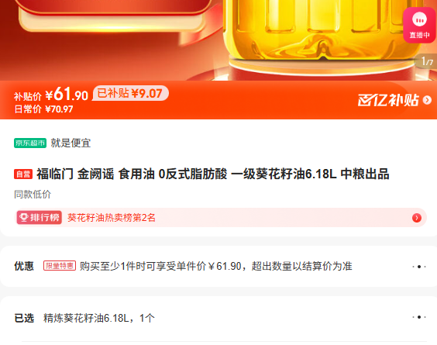Viewport: 437px width, 345px height.
Task: Expand the 优惠 row three-dot menu
Action: pyautogui.click(x=419, y=267)
